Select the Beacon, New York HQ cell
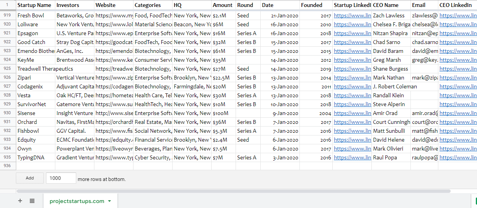The height and width of the screenshot is (208, 477). click(x=192, y=24)
